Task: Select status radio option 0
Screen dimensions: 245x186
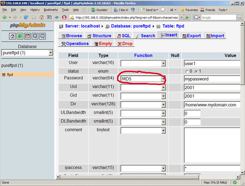Action: coord(187,72)
